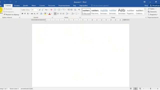The width and height of the screenshot is (160, 90).
Task: Click the Вырезать scissors command
Action: pos(8,9)
